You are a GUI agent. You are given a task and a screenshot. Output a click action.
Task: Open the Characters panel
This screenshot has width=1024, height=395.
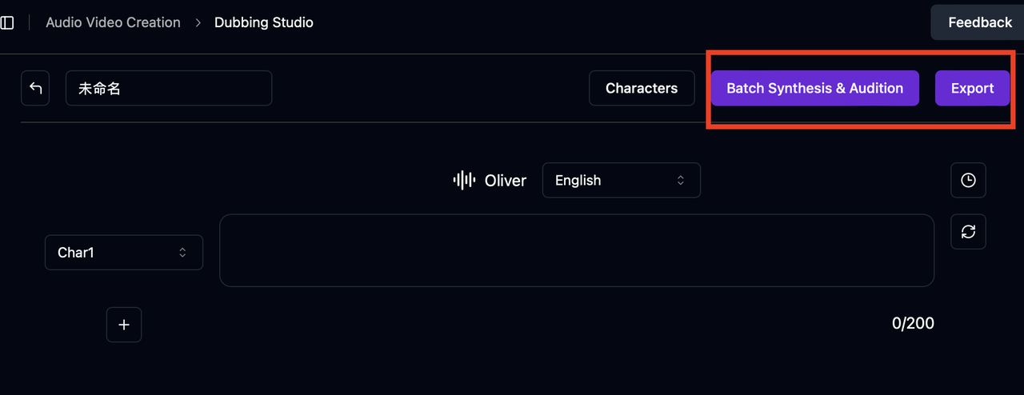click(x=641, y=88)
